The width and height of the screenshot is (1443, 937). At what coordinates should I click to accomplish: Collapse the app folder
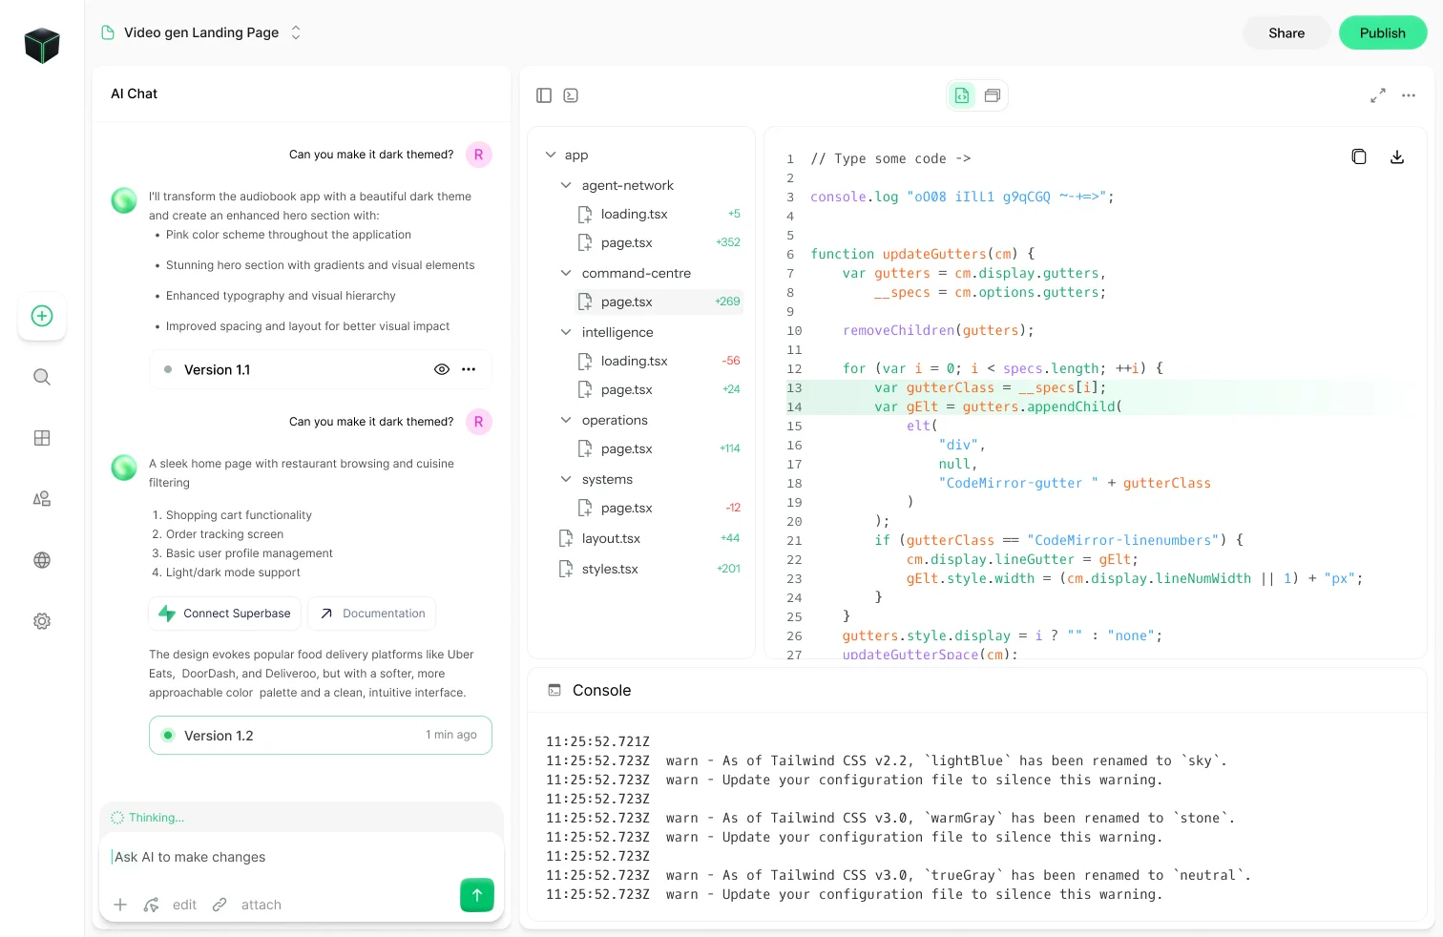click(x=551, y=155)
